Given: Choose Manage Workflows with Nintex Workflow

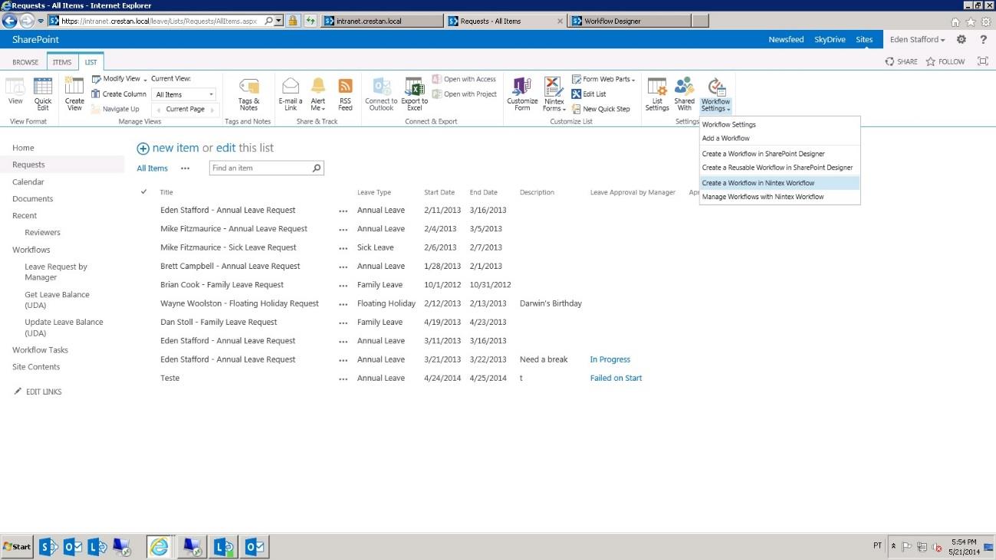Looking at the screenshot, I should (780, 197).
